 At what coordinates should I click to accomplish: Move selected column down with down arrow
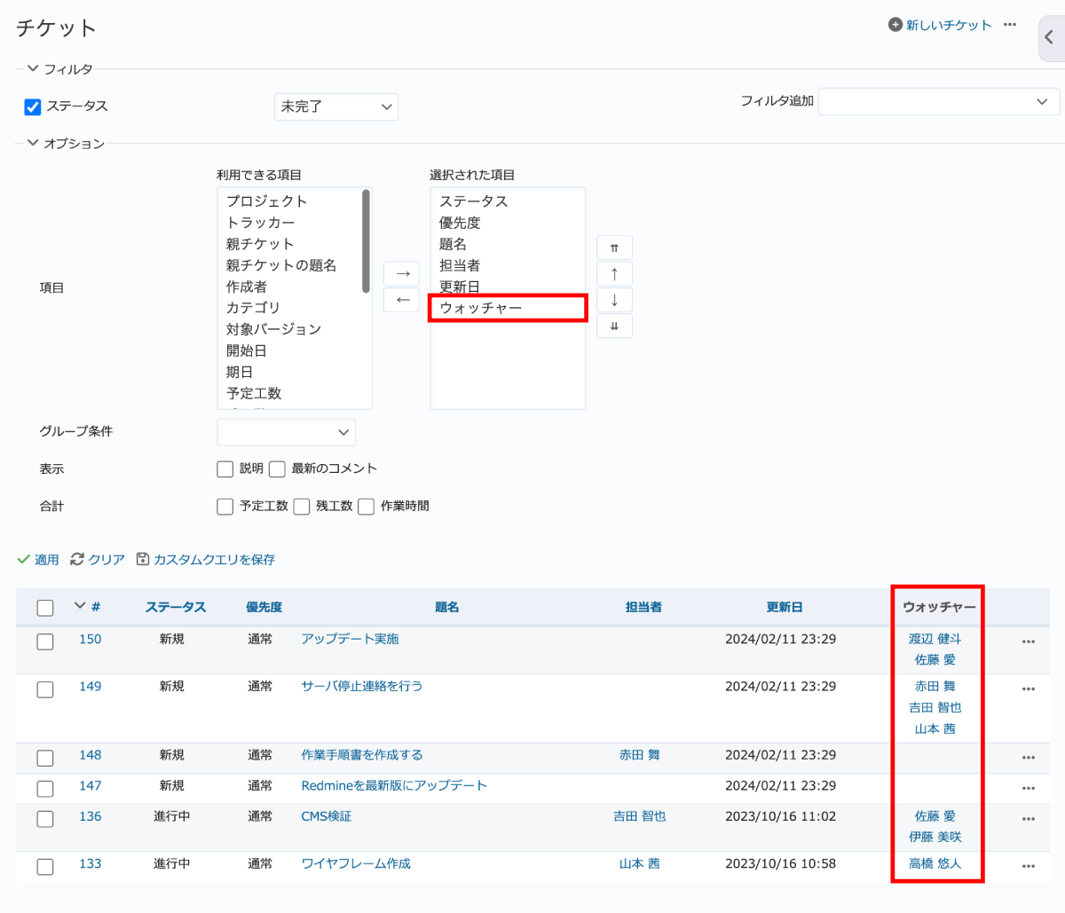tap(614, 300)
